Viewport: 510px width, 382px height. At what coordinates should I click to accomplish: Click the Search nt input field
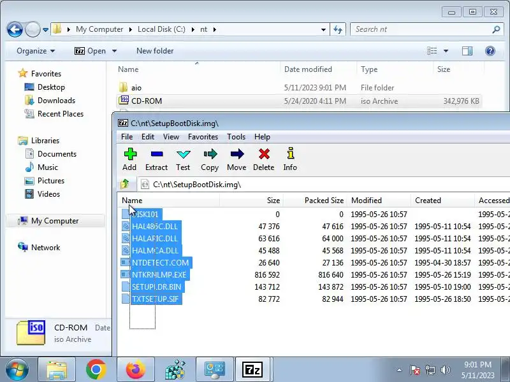tap(422, 29)
